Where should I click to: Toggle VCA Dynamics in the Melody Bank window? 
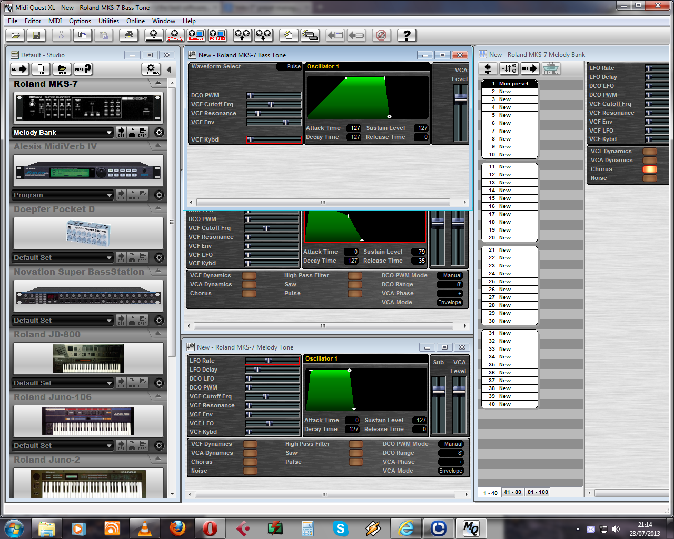pyautogui.click(x=650, y=160)
